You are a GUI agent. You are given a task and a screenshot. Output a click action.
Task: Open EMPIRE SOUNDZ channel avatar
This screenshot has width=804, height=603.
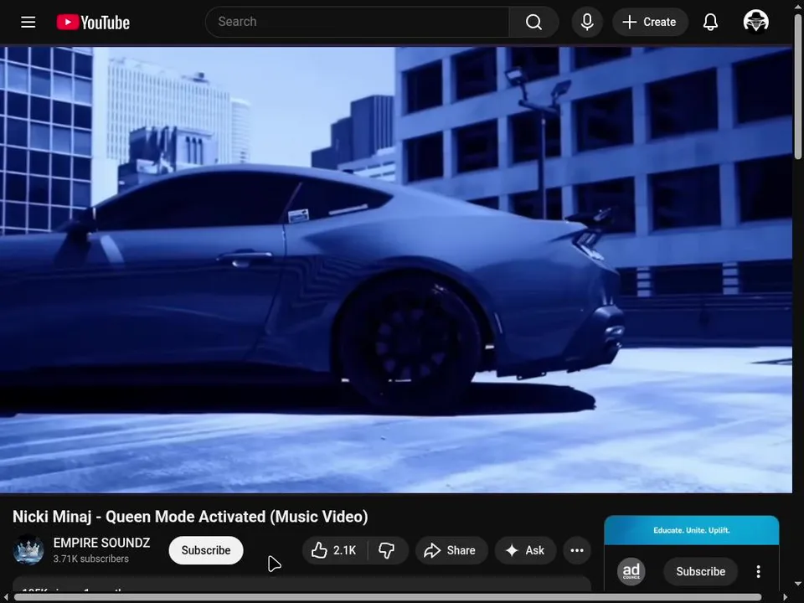pos(28,549)
